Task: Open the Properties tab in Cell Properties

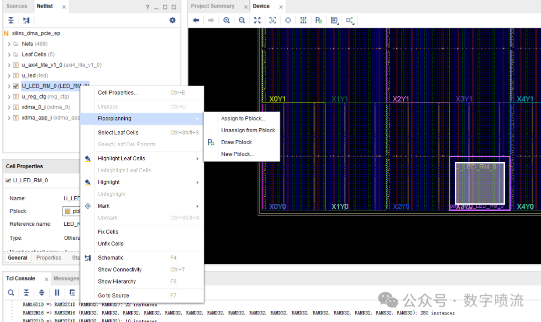Action: (x=49, y=258)
